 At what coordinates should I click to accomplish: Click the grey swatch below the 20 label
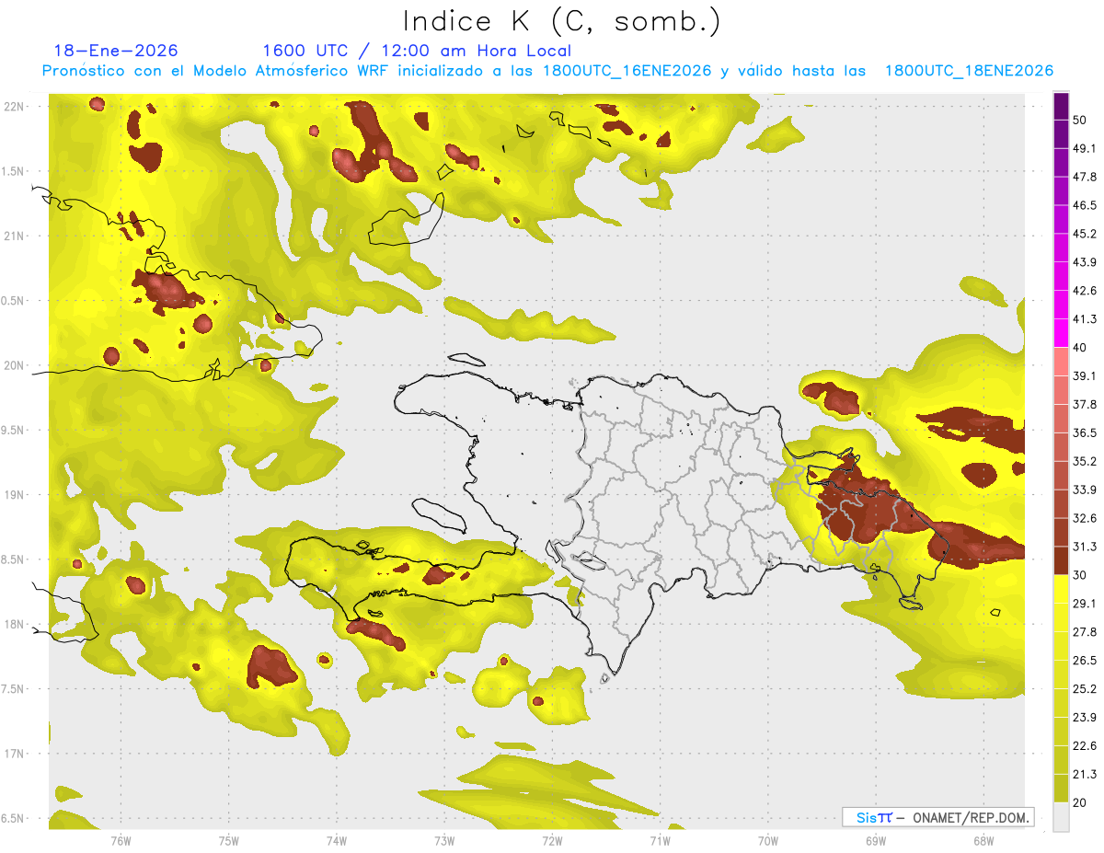pos(1062,817)
